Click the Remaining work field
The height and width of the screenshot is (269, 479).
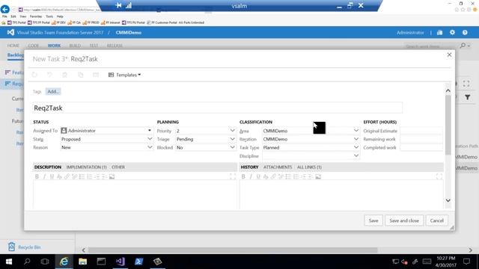pos(421,139)
